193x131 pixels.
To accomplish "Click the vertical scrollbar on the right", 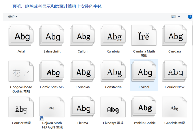I will pos(192,36).
